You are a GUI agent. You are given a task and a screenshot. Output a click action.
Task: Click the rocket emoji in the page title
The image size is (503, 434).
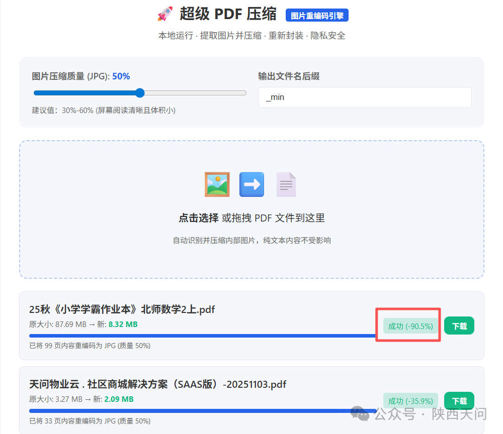[x=165, y=14]
